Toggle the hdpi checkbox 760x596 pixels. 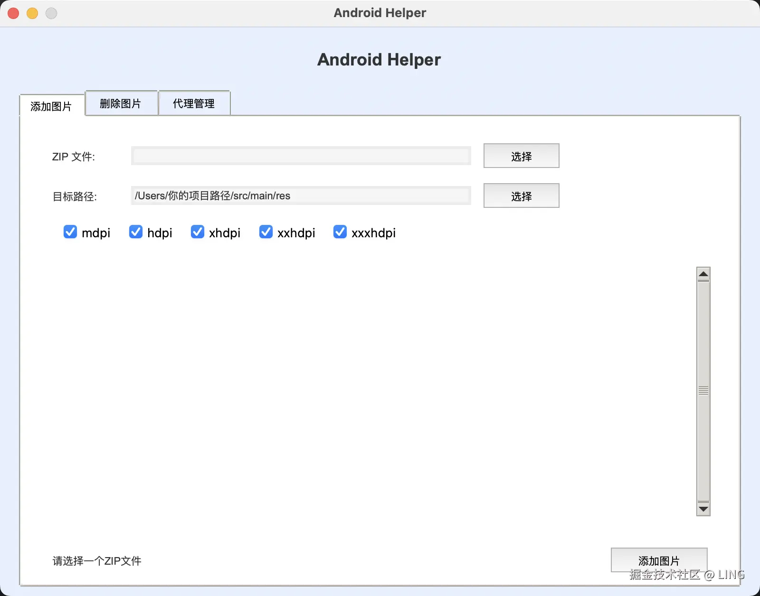click(136, 232)
